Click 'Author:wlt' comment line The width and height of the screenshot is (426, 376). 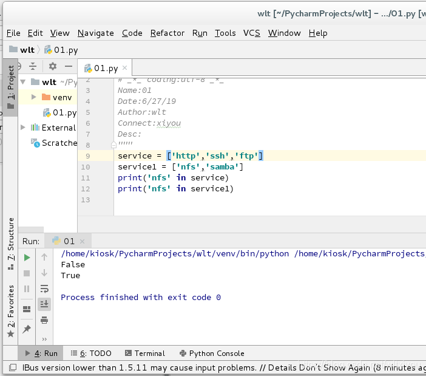pos(142,112)
